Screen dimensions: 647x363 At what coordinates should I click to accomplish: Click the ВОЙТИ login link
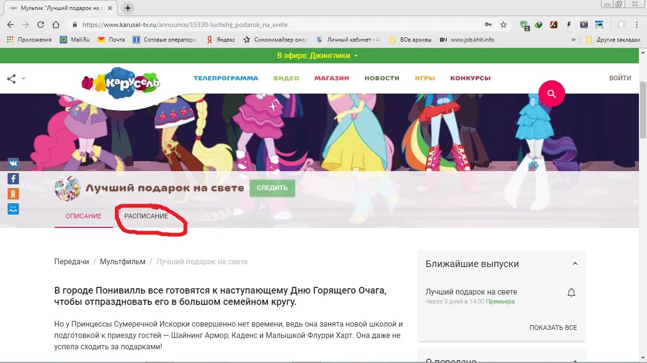click(620, 78)
